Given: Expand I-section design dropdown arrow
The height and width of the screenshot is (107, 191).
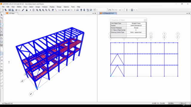Looking at the screenshot, I should (129, 10).
